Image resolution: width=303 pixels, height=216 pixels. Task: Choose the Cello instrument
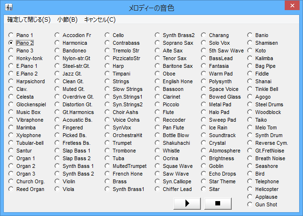click(x=107, y=35)
